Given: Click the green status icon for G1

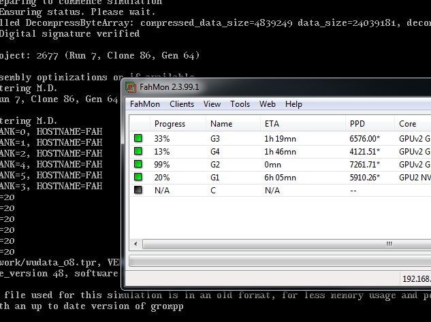Looking at the screenshot, I should [138, 177].
